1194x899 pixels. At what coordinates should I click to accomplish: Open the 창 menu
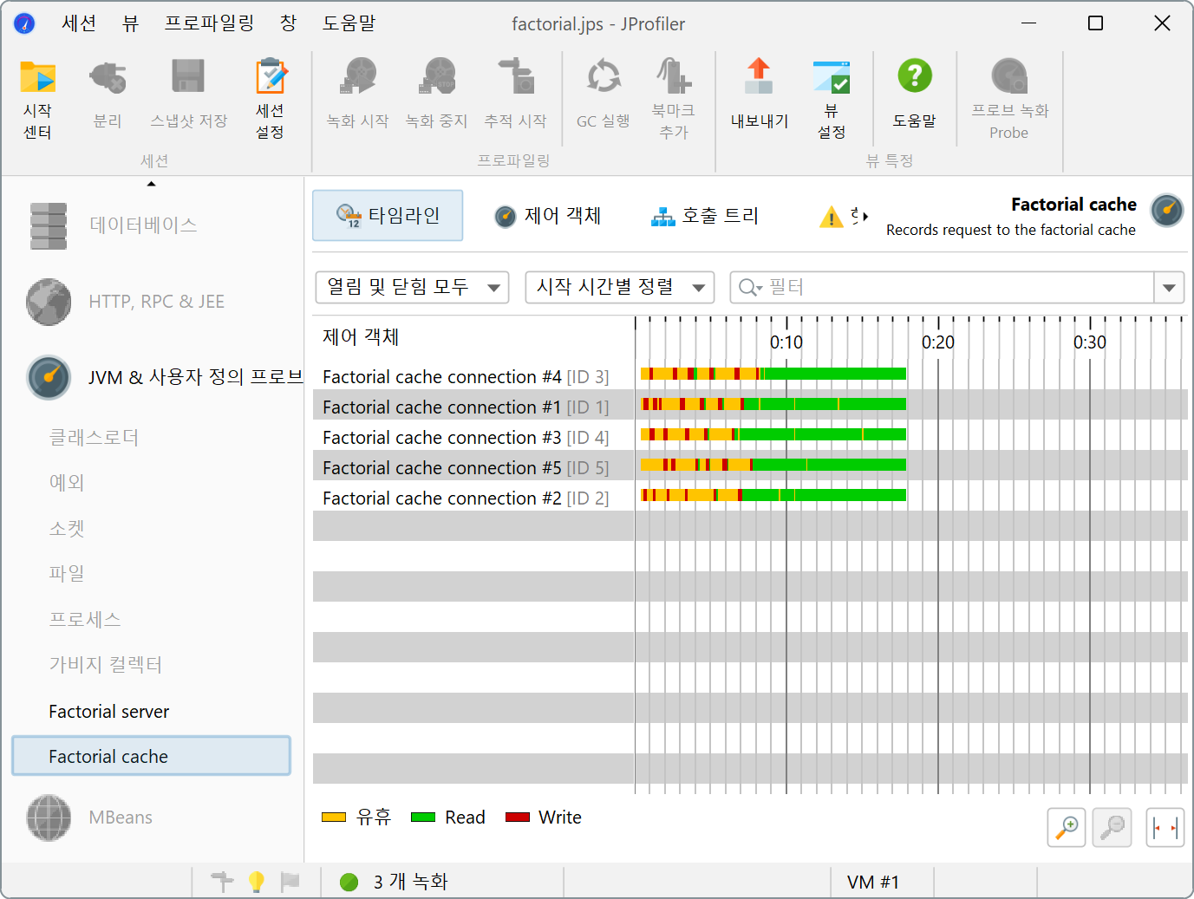pos(289,23)
